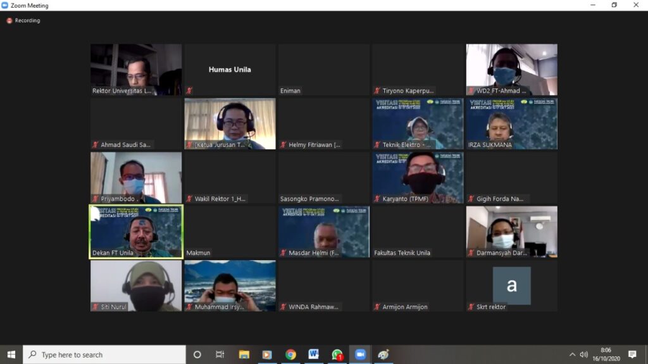Select the Dekan FT Unila video tile
Image resolution: width=648 pixels, height=364 pixels.
coord(136,232)
